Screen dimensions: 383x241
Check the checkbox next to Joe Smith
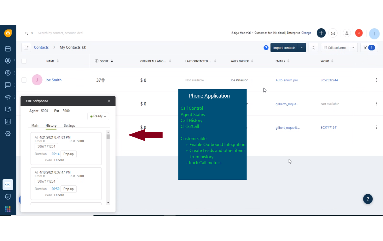(24, 80)
